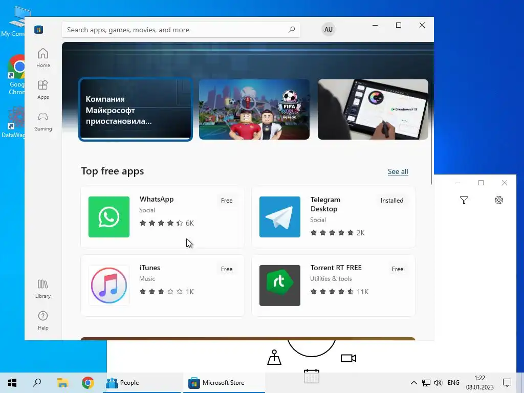This screenshot has width=524, height=393.
Task: Open Help in Store sidebar
Action: [x=43, y=320]
